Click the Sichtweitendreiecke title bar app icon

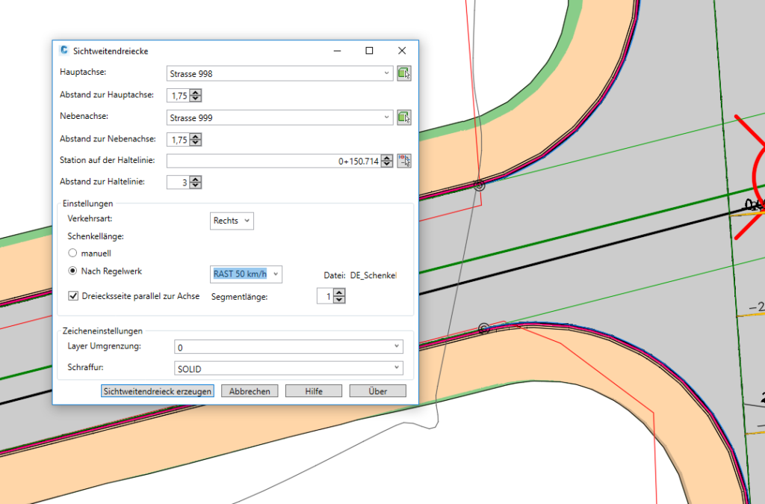64,51
